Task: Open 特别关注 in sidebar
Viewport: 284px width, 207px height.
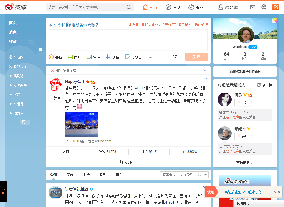Action: [x=18, y=67]
